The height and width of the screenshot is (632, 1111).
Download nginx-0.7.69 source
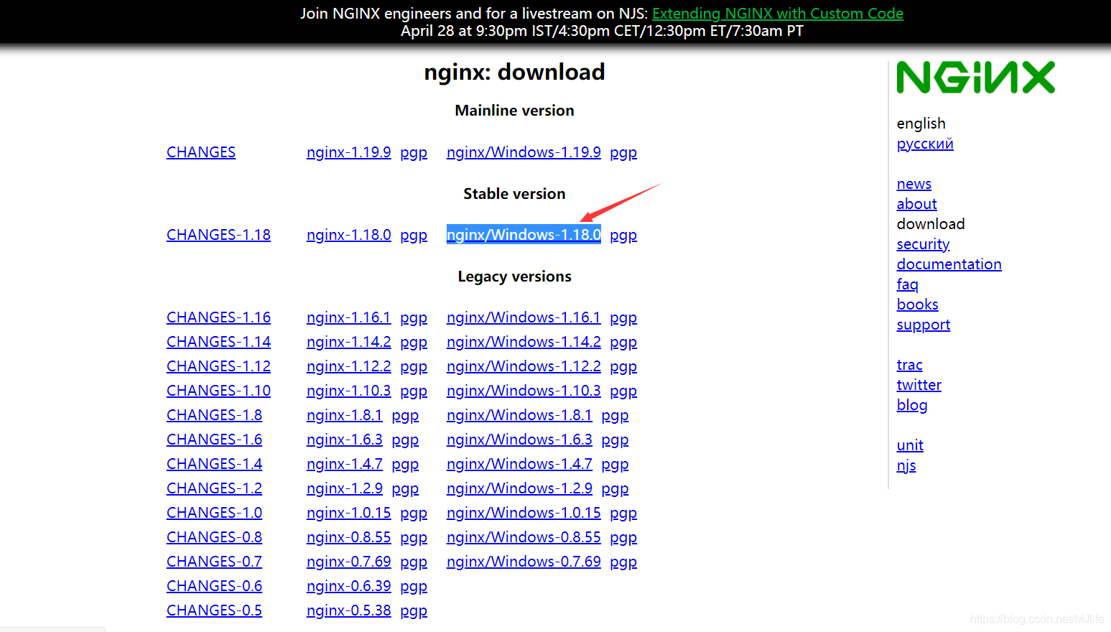coord(348,562)
